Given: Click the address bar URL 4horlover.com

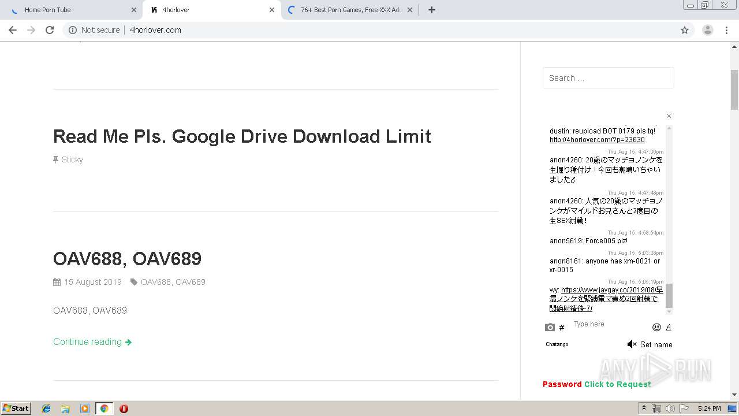Looking at the screenshot, I should pyautogui.click(x=155, y=30).
